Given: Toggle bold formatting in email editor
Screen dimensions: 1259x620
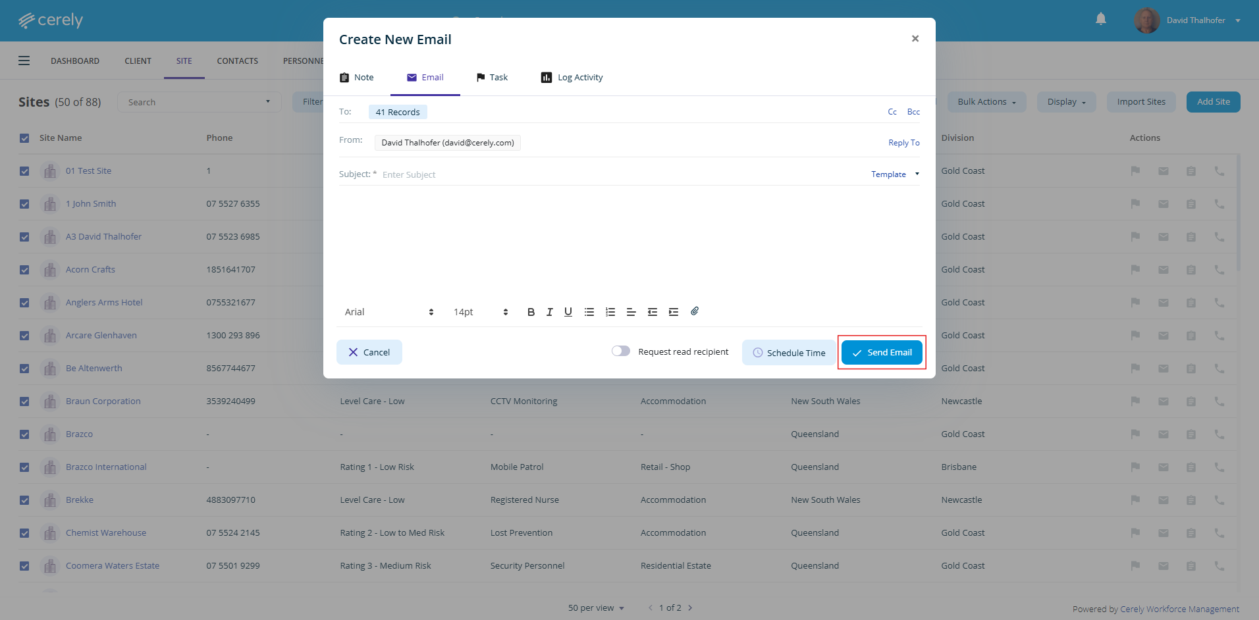Looking at the screenshot, I should pos(531,312).
